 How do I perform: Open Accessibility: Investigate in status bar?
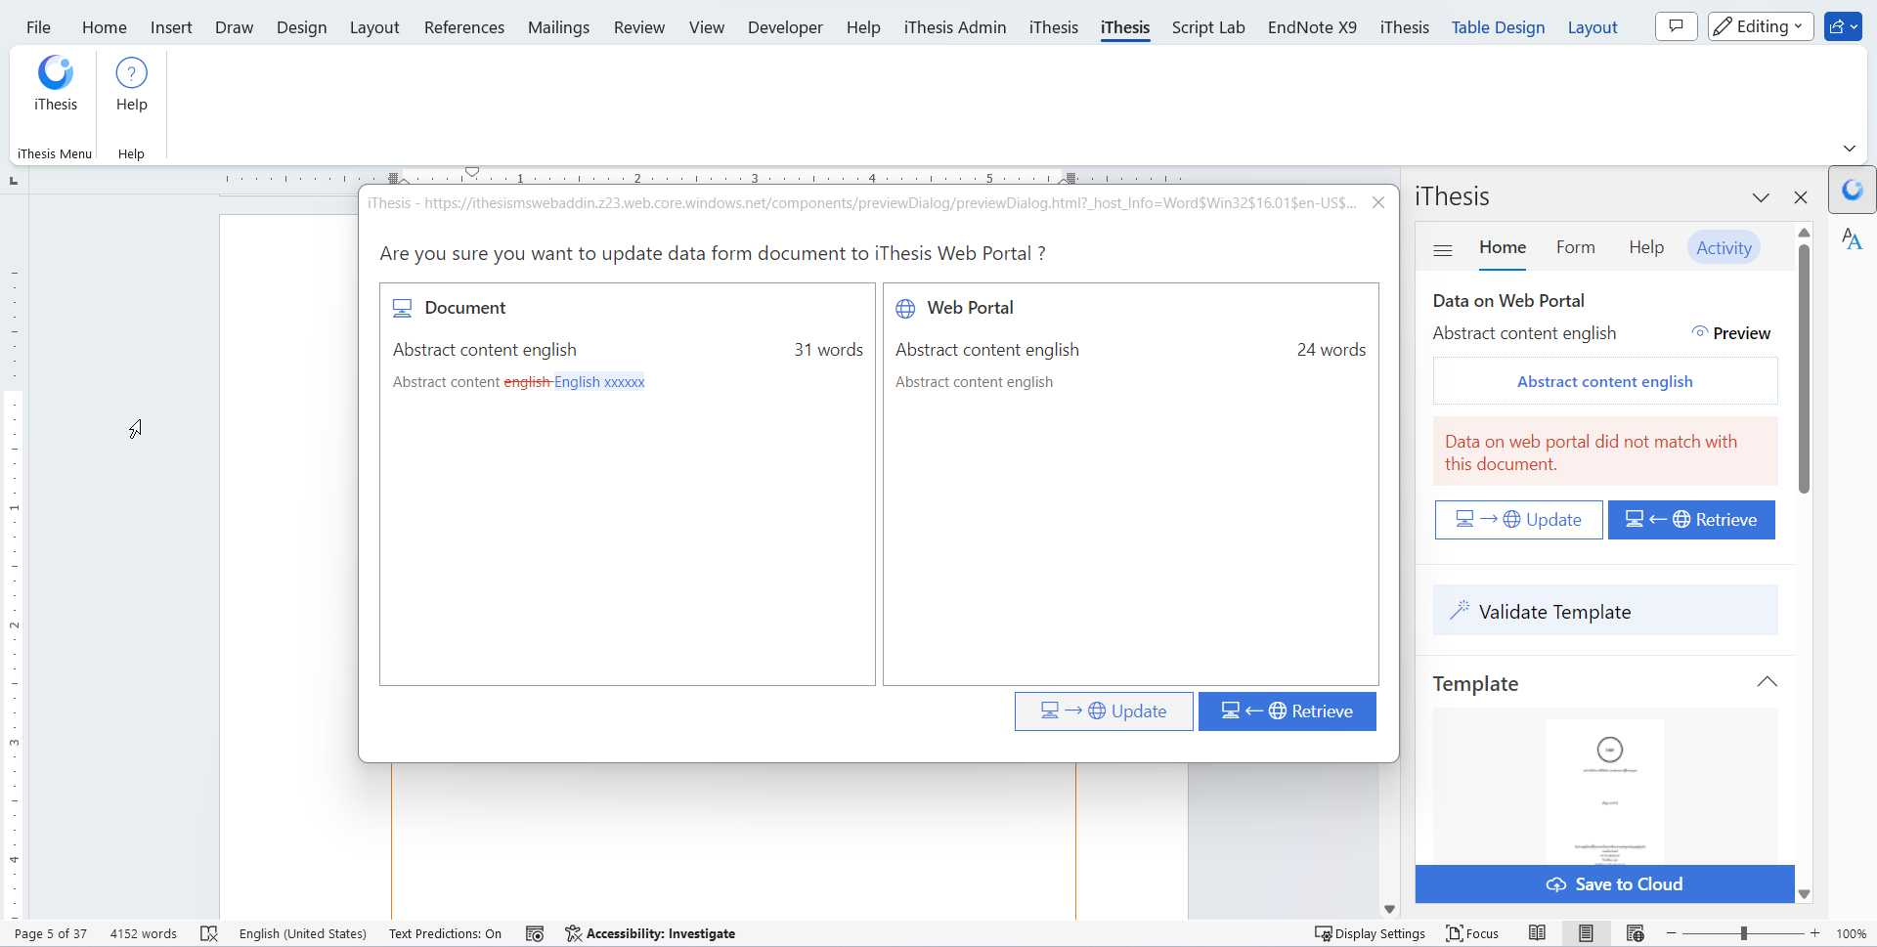coord(650,934)
